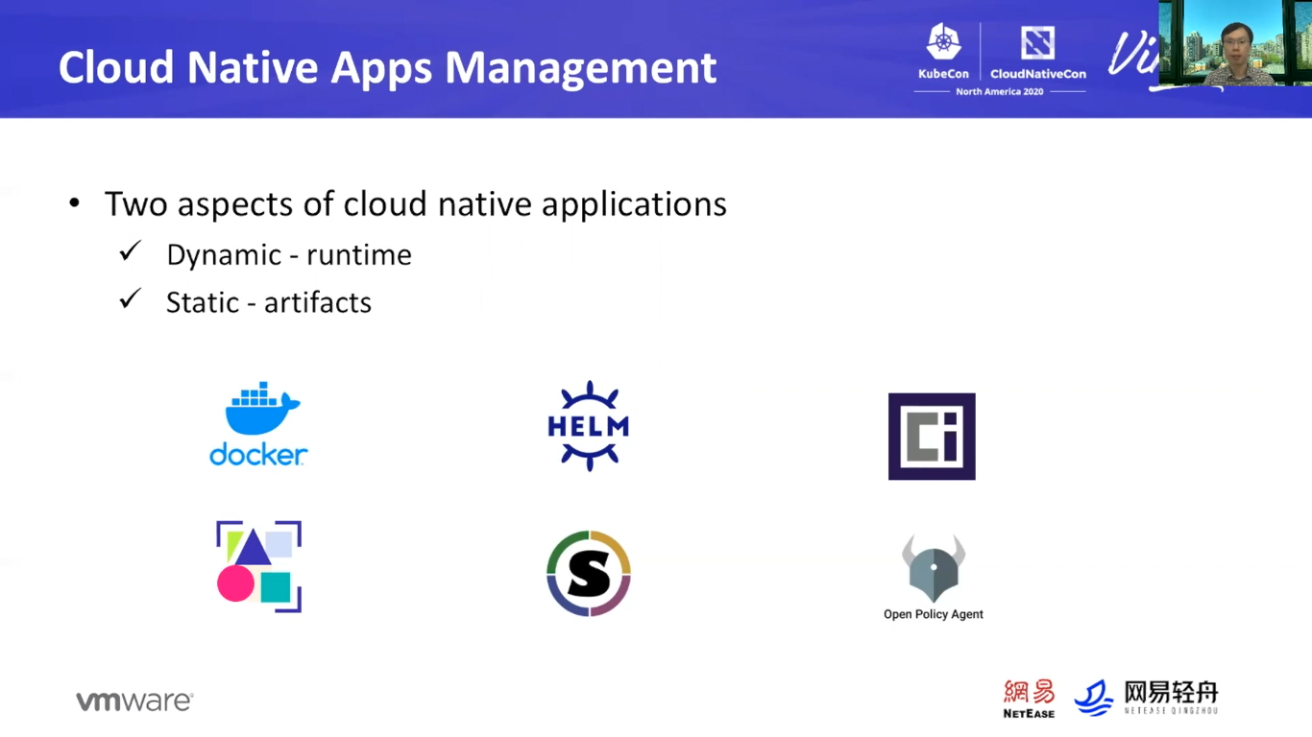Click the Helm ship wheel logo
Viewport: 1312px width, 737px height.
[x=589, y=426]
